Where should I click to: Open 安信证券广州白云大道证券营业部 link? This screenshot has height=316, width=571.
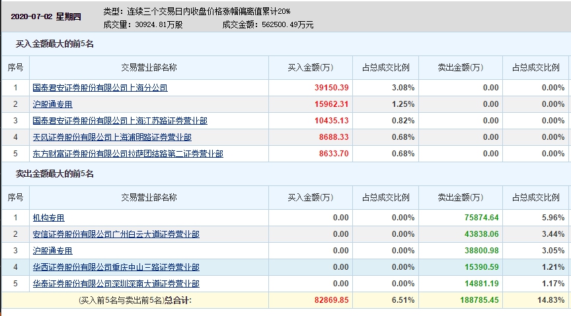116,234
